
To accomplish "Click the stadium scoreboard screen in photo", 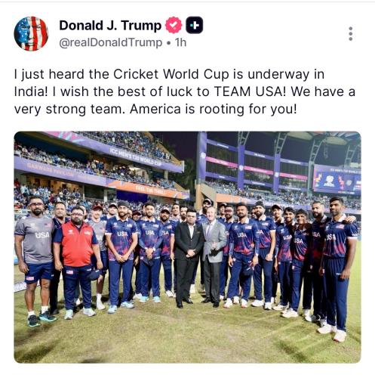I will coord(337,179).
